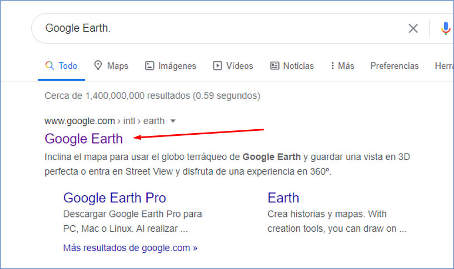Click the magnifier icon on the Todo tab
Viewport: 454px width, 269px height.
point(49,65)
